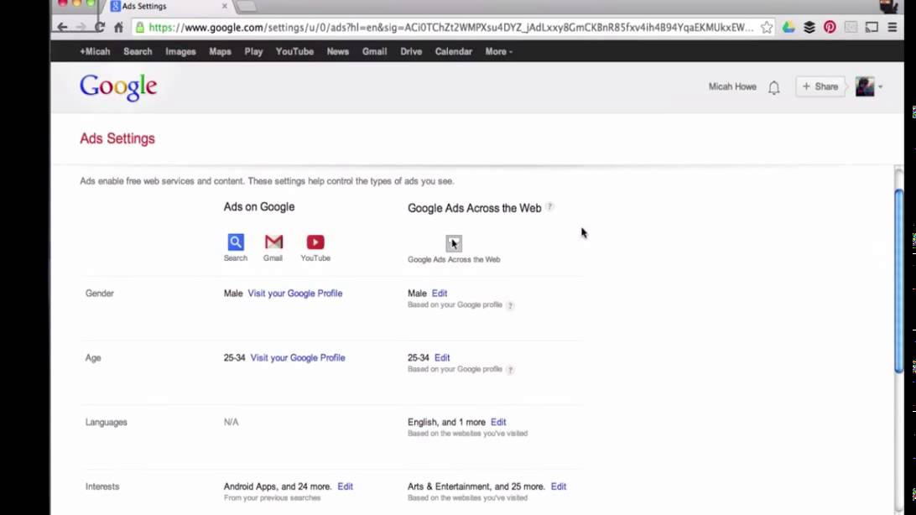
Task: Click the Google logo
Action: click(x=118, y=87)
